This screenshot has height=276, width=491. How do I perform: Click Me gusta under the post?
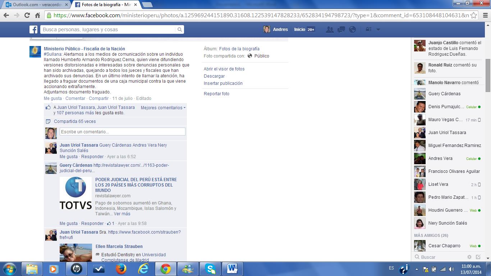click(53, 98)
